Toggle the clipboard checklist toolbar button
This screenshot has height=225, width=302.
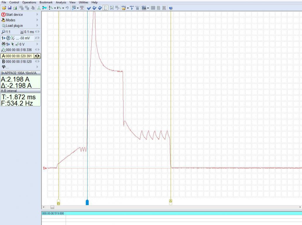tap(105, 8)
